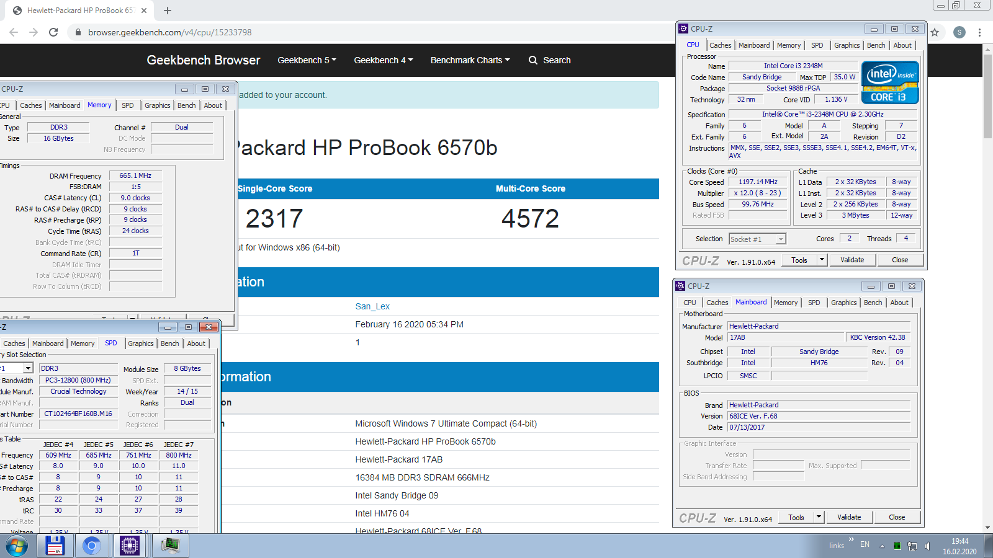Go to Geekbench Browser home link
The image size is (993, 558).
[x=204, y=60]
